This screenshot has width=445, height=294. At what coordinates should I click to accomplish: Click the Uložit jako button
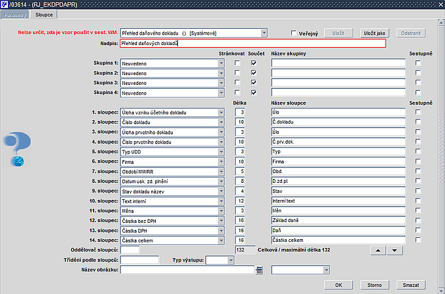point(375,33)
